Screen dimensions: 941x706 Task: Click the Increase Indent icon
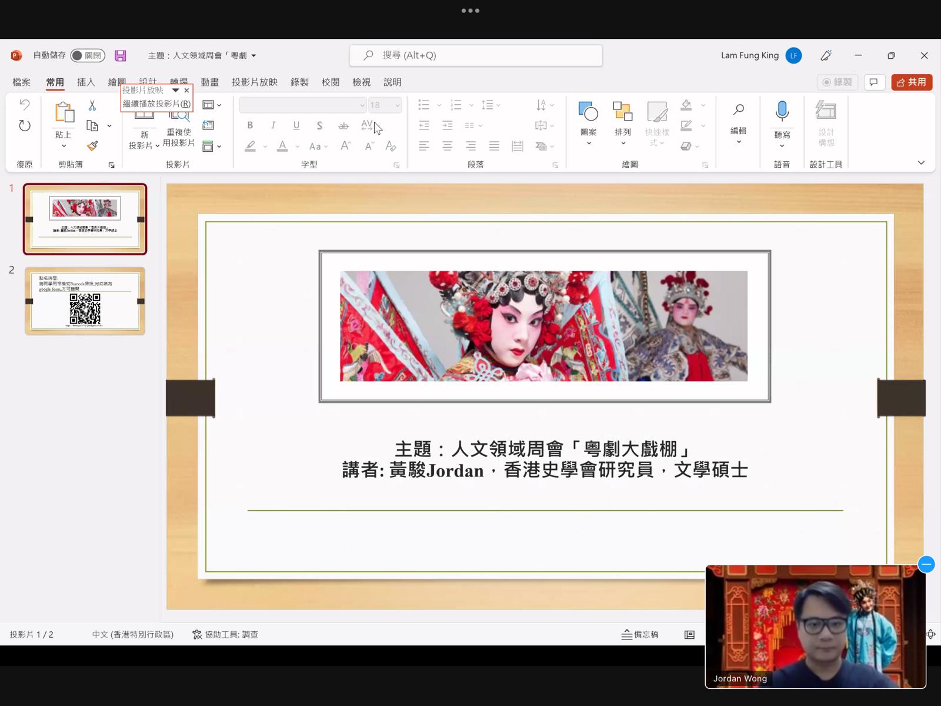[447, 125]
